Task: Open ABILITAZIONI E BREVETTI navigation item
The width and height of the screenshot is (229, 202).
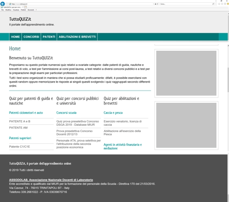Action: coord(77,37)
